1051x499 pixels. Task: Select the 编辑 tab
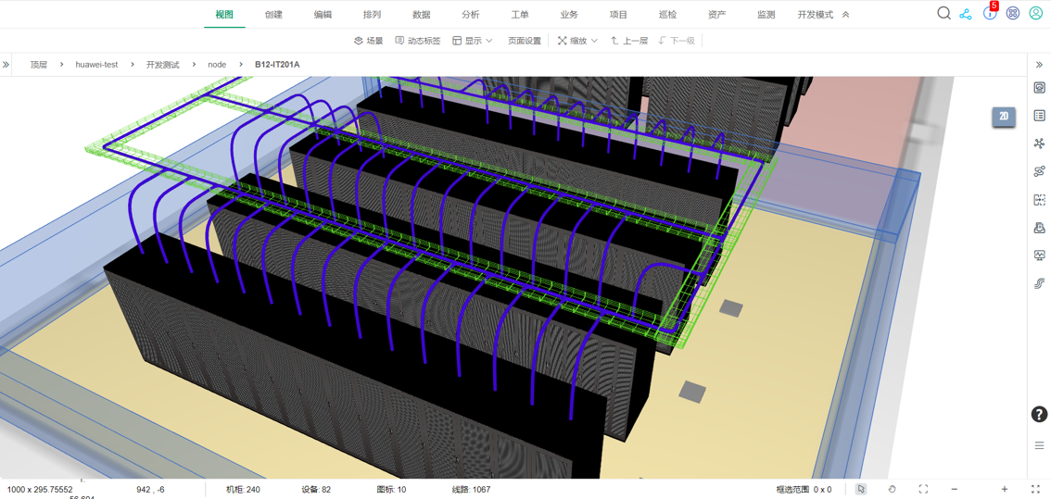tap(323, 15)
